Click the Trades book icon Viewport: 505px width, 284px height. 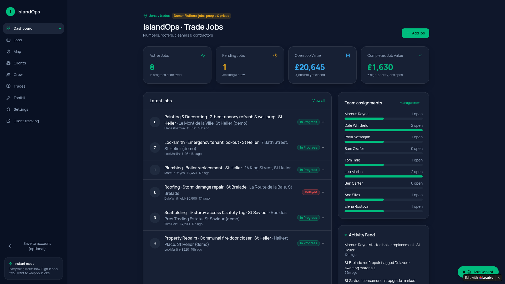pos(8,86)
